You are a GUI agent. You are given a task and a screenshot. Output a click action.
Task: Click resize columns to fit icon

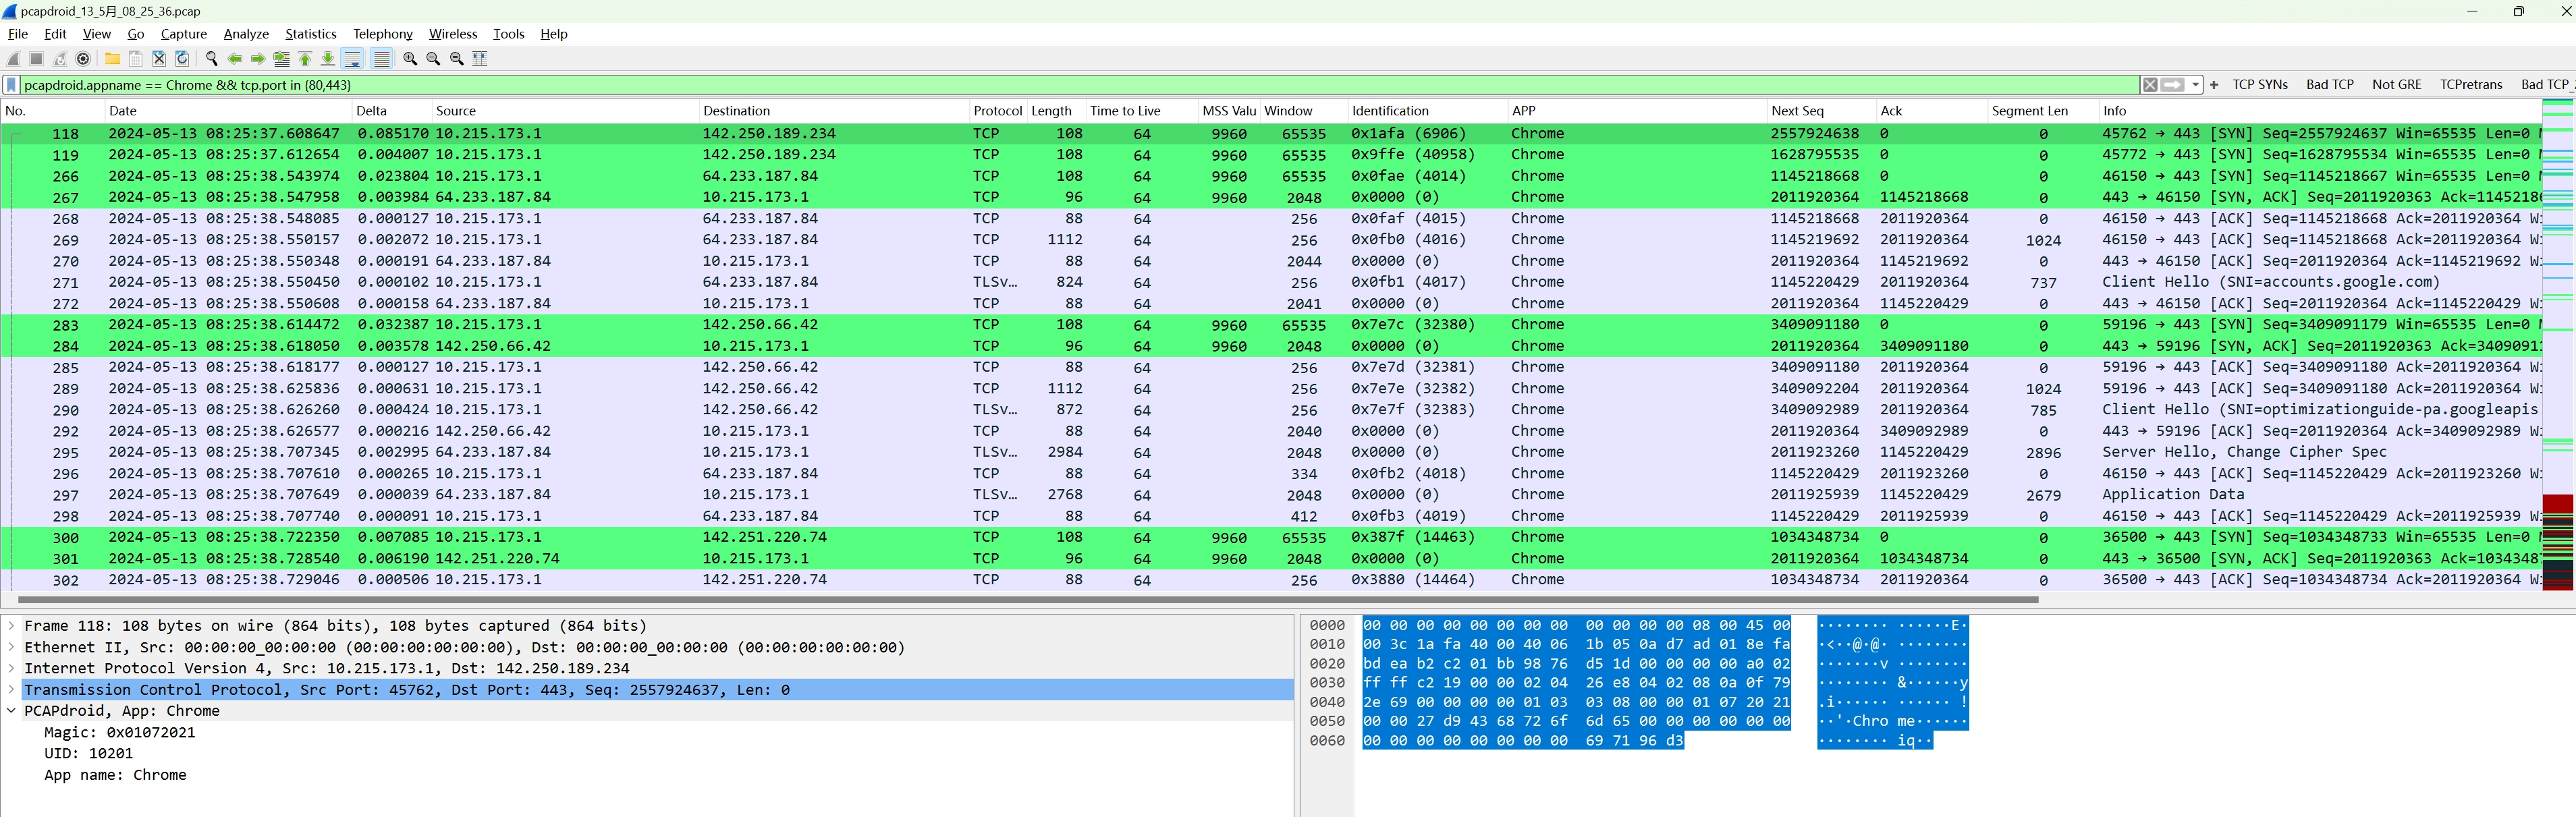(x=480, y=59)
